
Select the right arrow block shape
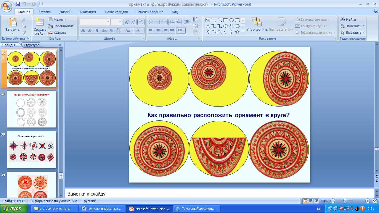226,26
